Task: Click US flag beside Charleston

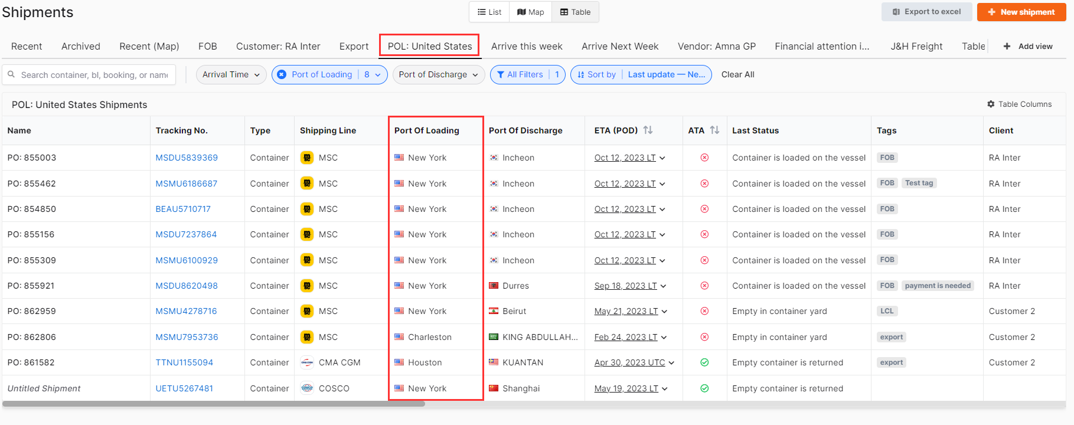Action: point(399,337)
